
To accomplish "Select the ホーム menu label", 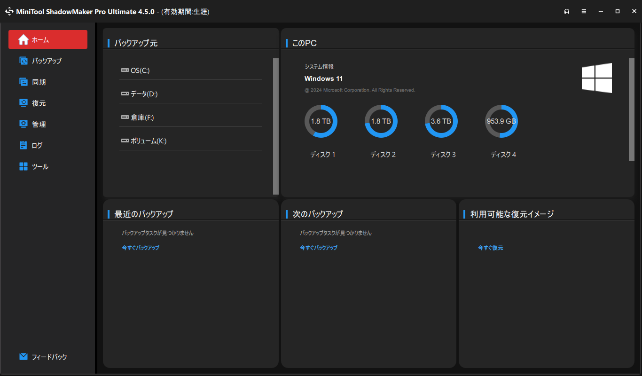I will click(40, 40).
